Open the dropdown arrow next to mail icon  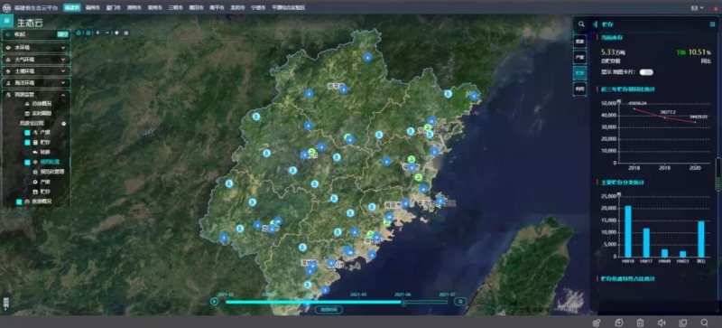(x=702, y=8)
